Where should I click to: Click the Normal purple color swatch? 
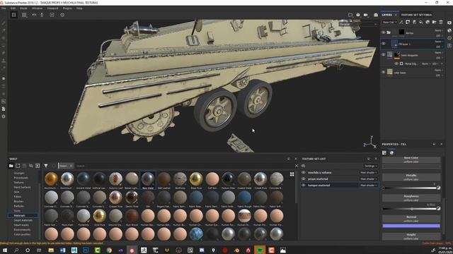(x=411, y=226)
